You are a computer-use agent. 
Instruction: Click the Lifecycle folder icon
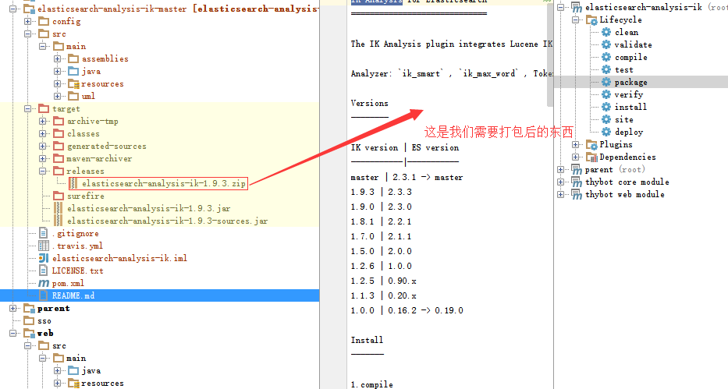pyautogui.click(x=591, y=20)
